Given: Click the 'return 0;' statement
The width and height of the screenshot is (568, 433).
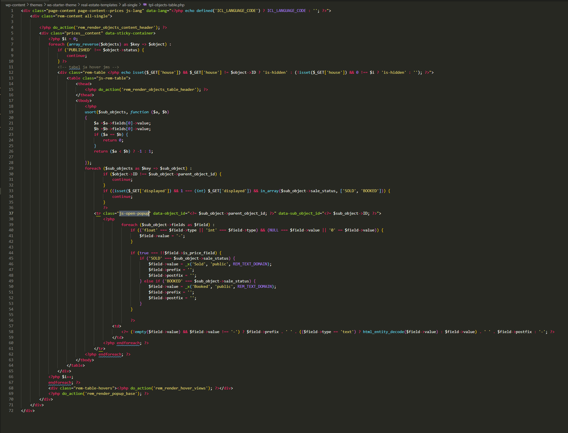Looking at the screenshot, I should tap(113, 140).
